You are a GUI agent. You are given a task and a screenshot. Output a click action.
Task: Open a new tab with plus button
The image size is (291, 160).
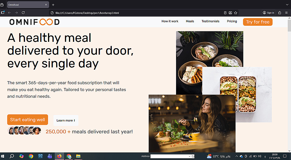[53, 5]
